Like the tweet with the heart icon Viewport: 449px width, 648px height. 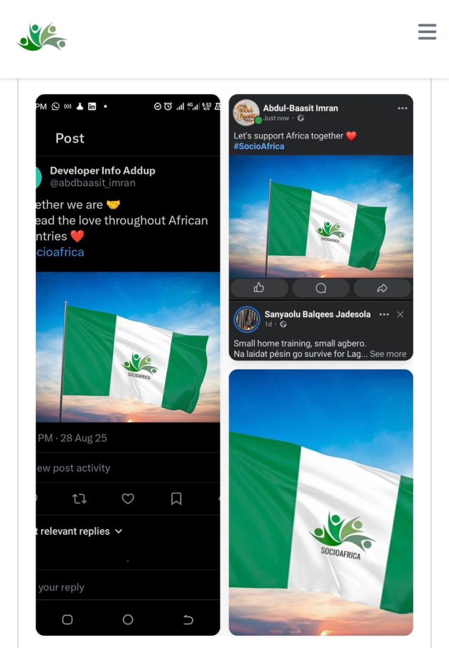tap(128, 499)
